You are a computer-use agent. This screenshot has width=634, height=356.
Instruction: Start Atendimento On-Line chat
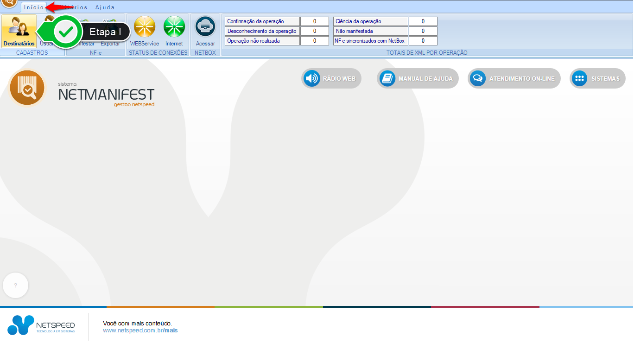click(514, 78)
